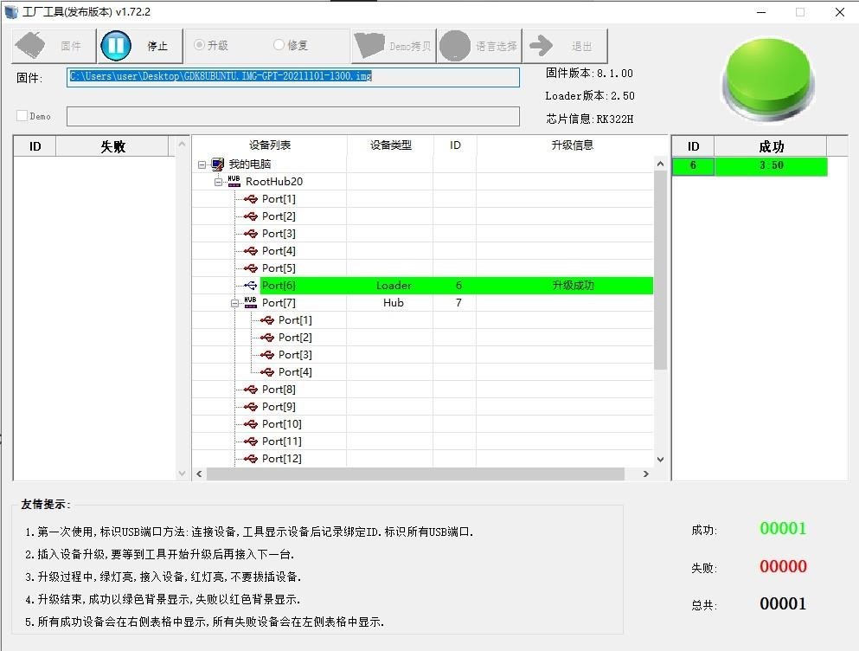This screenshot has width=859, height=651.
Task: Click the 失败 table header
Action: point(113,146)
